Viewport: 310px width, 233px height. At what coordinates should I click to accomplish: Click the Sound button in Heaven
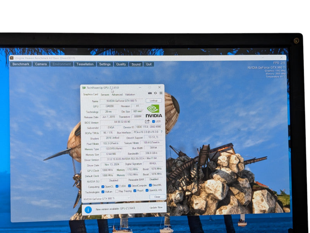[x=136, y=64]
